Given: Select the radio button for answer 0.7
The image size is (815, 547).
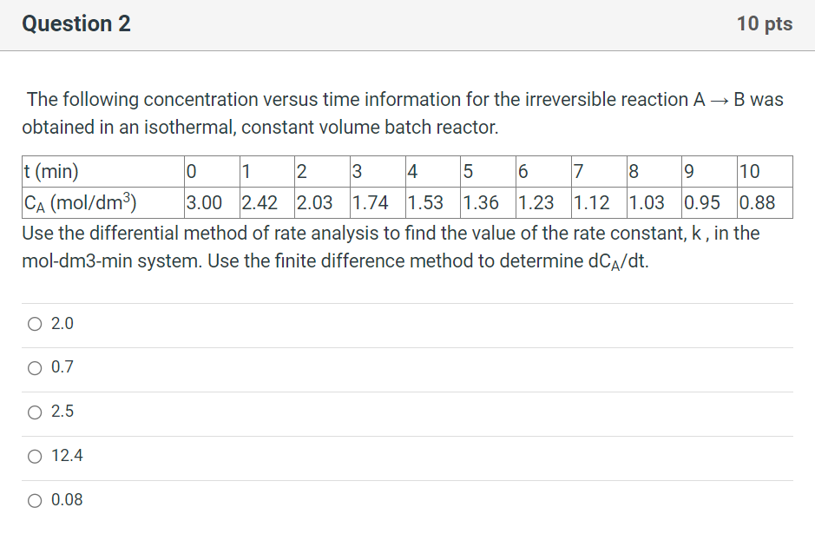Looking at the screenshot, I should coord(35,368).
